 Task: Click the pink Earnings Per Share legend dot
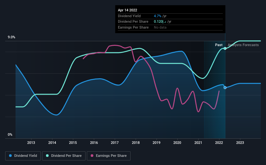click(x=92, y=156)
